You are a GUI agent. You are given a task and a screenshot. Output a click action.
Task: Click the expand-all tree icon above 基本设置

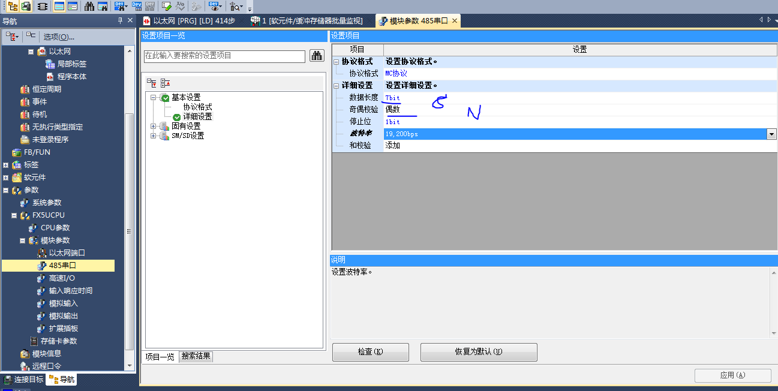pyautogui.click(x=152, y=83)
